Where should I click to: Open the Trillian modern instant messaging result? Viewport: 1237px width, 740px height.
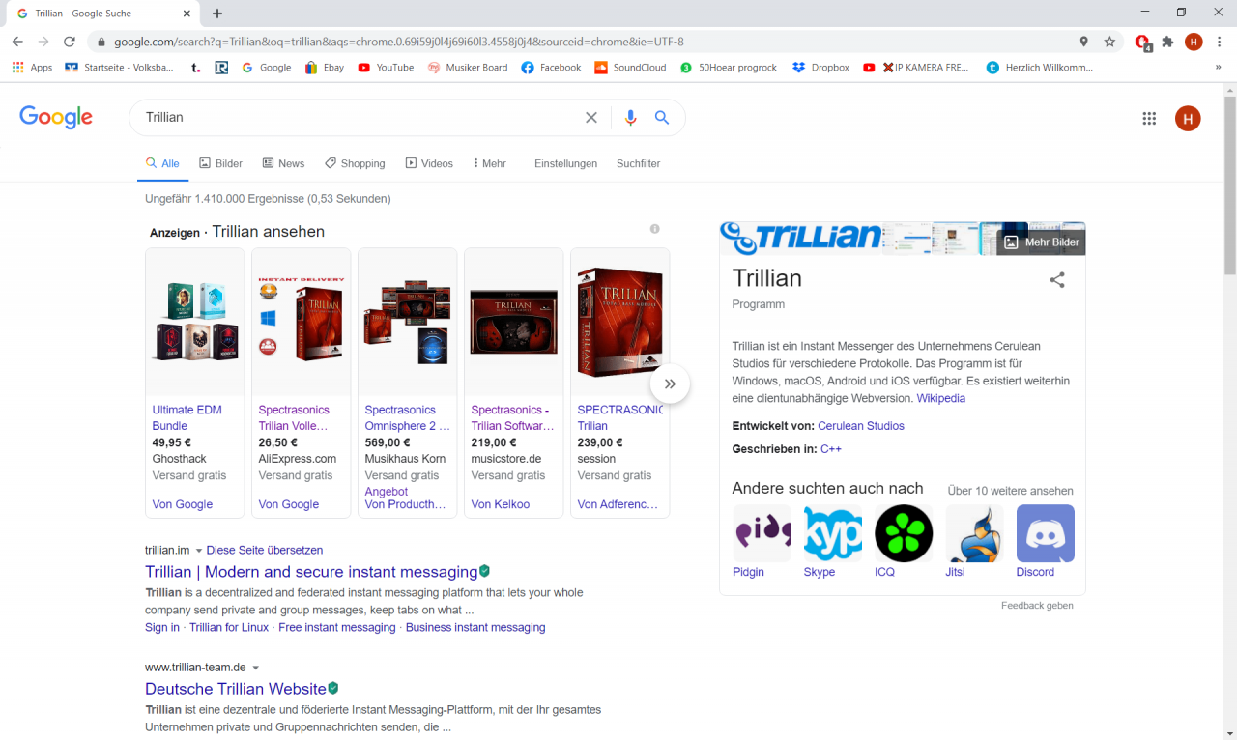[311, 572]
